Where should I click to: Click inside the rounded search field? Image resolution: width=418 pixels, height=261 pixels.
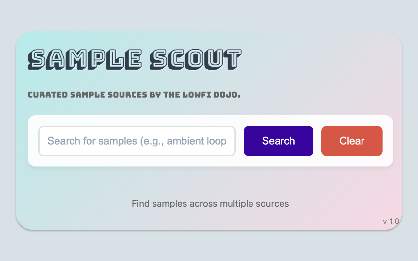(137, 141)
